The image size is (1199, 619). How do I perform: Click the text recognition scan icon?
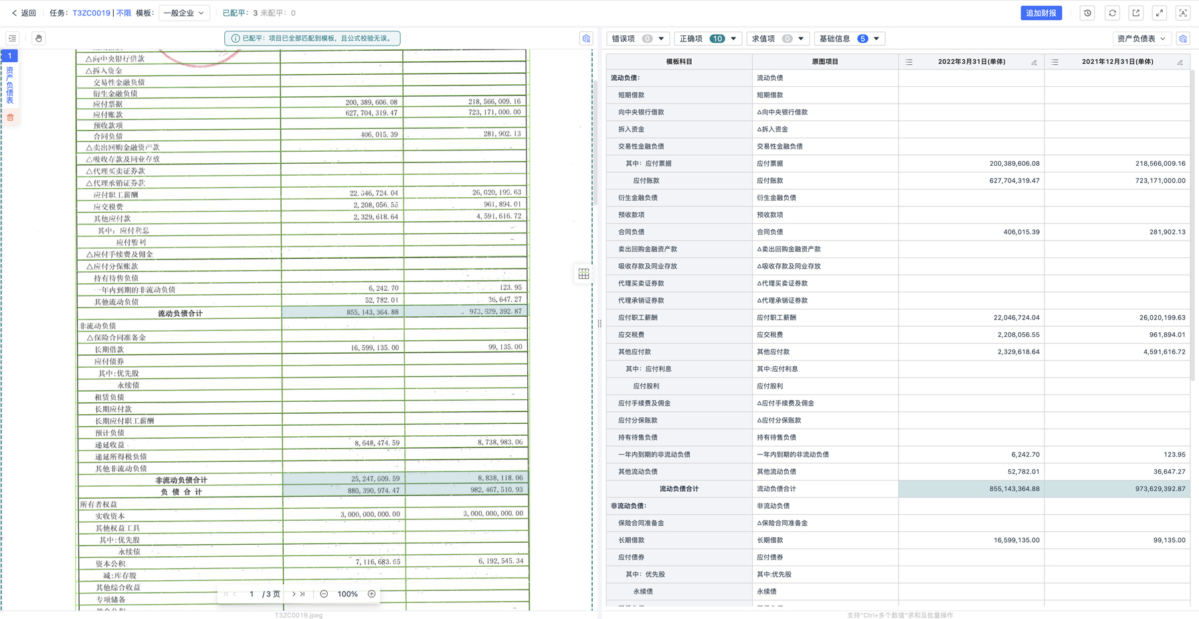(1183, 13)
